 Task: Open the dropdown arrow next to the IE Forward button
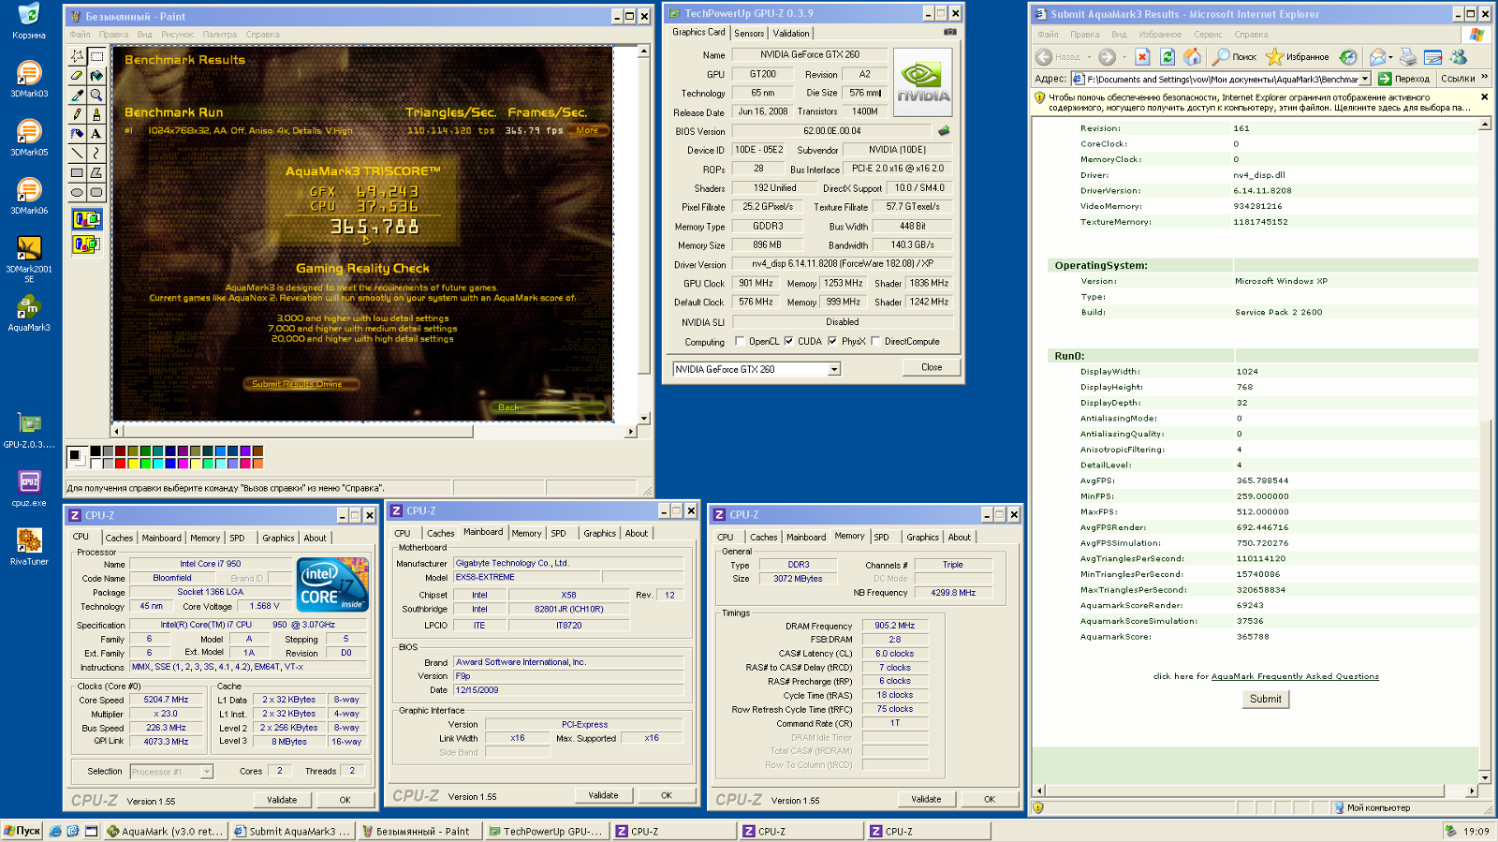coord(1123,57)
